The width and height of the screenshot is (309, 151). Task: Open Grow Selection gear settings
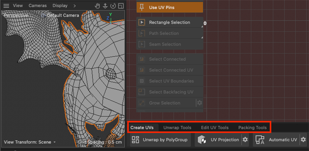pos(200,103)
